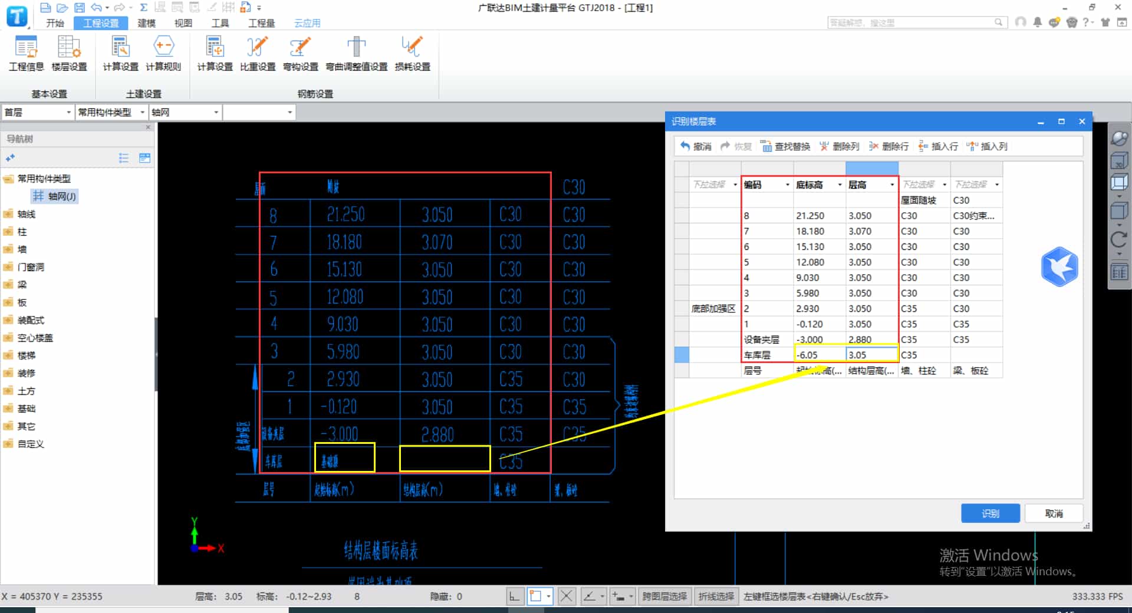Viewport: 1132px width, 613px height.
Task: Click the 识别 button in the dialog
Action: click(990, 513)
